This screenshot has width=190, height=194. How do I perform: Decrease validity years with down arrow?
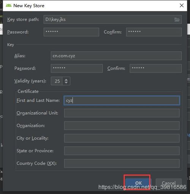66,82
